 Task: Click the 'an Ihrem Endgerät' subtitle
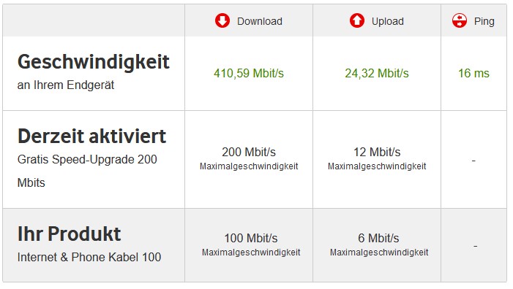[66, 85]
